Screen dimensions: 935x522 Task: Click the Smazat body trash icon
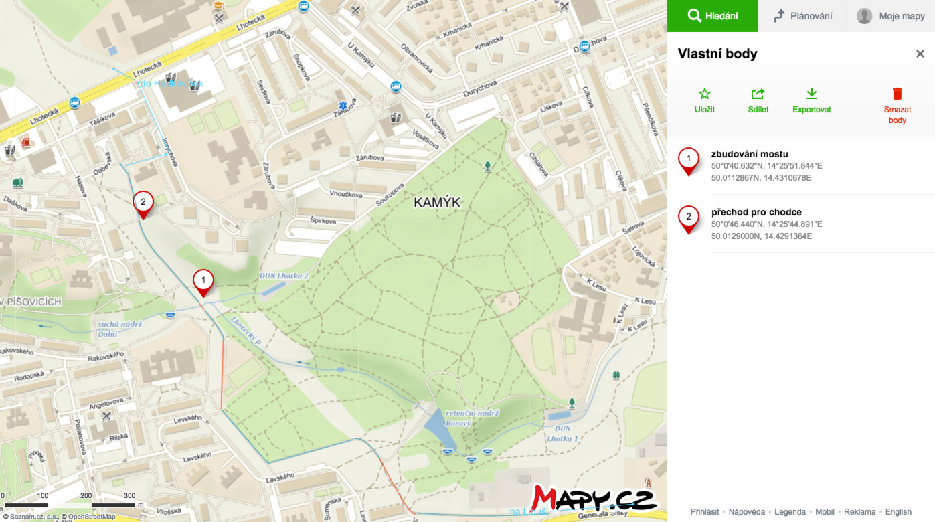[x=898, y=94]
